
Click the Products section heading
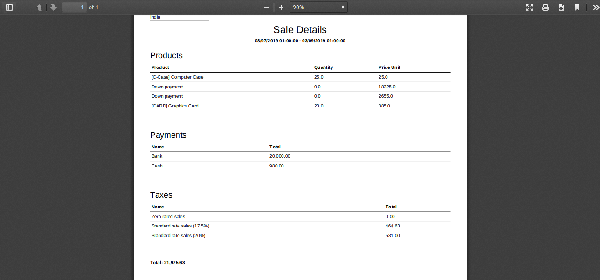point(166,55)
